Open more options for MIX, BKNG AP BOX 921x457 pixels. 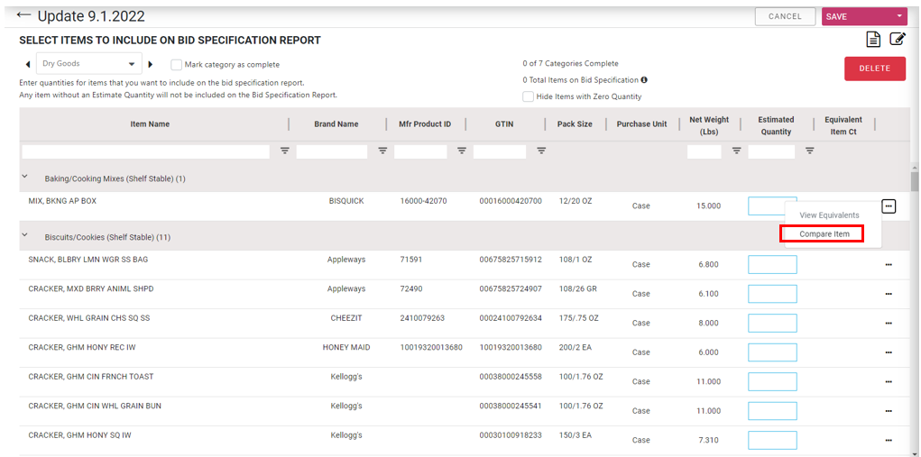pyautogui.click(x=889, y=206)
